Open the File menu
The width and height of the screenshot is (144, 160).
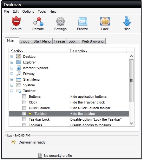pyautogui.click(x=6, y=11)
